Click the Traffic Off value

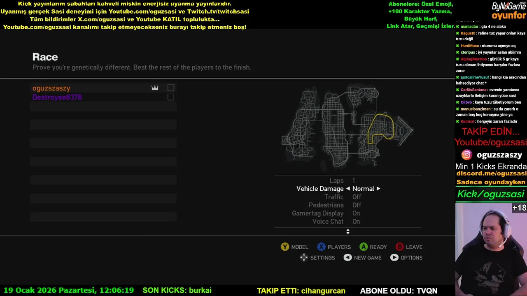[x=357, y=197]
